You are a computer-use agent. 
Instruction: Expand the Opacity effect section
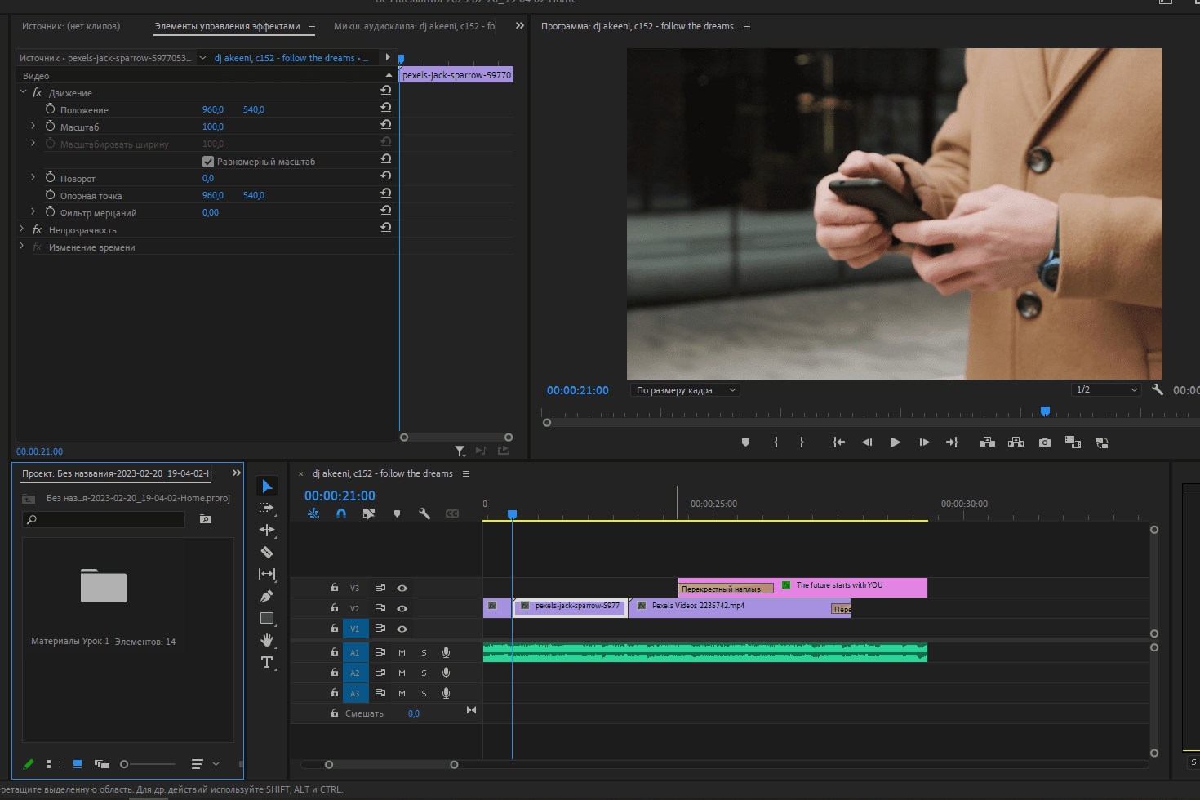(x=22, y=230)
